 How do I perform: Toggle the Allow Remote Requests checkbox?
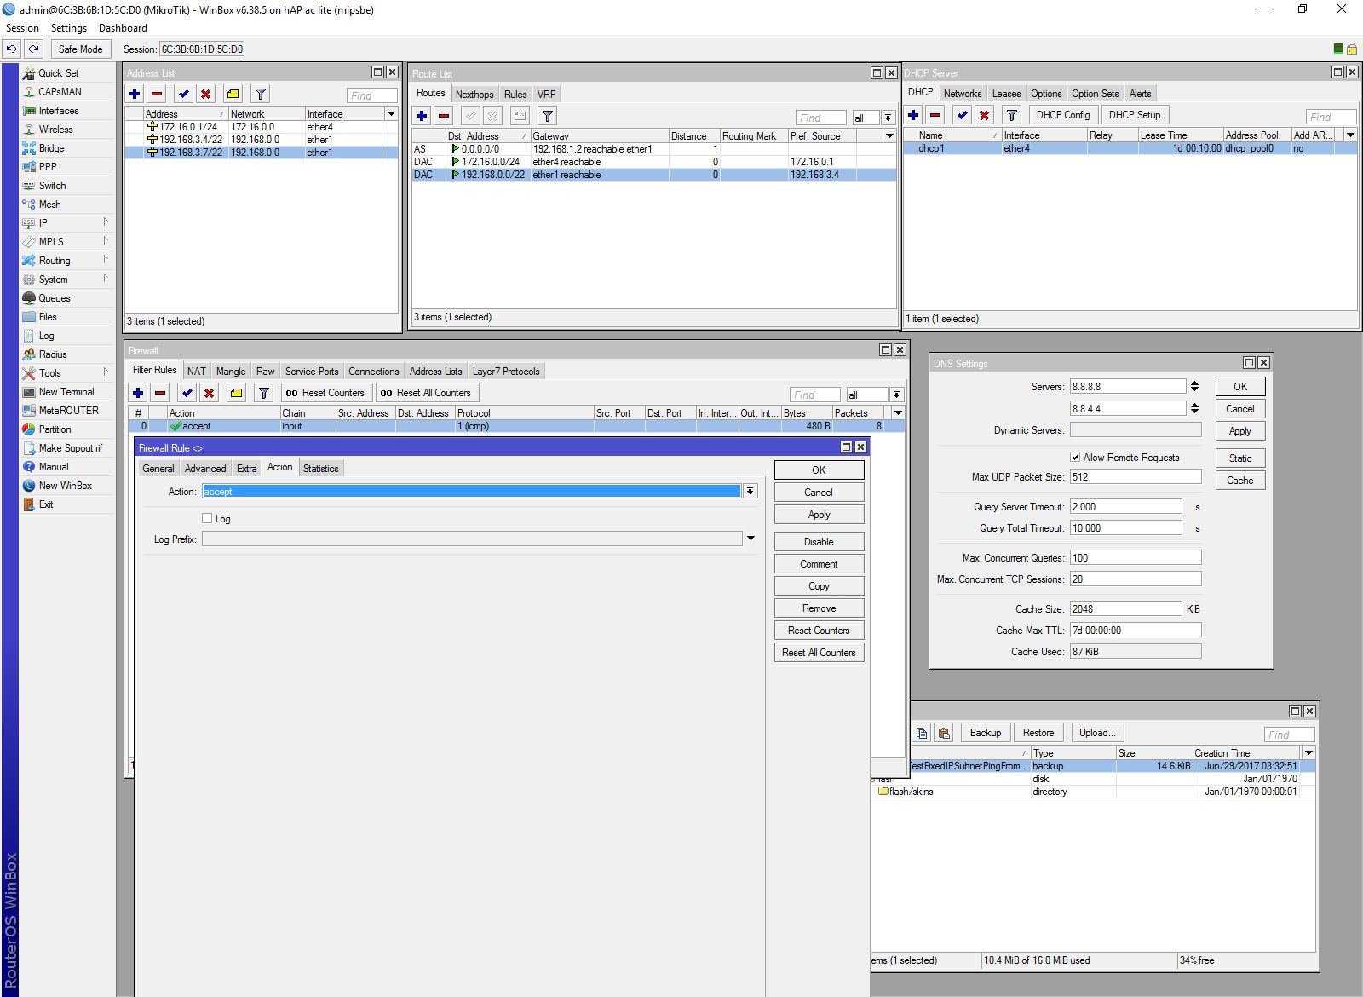[1075, 457]
